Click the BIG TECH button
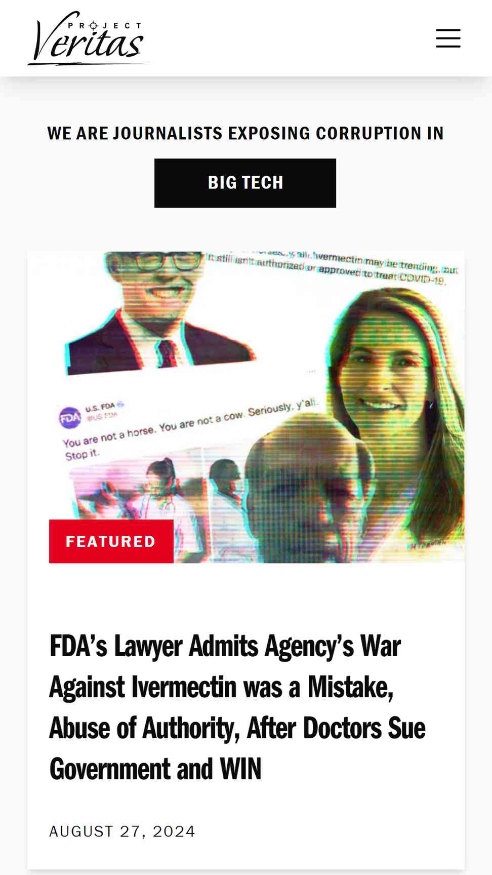 click(x=245, y=183)
